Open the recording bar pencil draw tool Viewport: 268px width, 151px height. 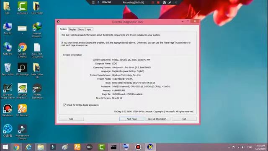click(170, 3)
